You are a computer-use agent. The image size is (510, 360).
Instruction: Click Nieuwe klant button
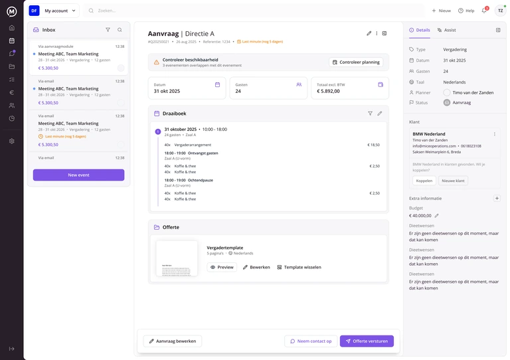click(453, 181)
